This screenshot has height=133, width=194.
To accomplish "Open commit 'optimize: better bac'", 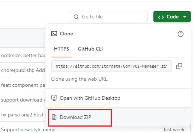I will [23, 55].
